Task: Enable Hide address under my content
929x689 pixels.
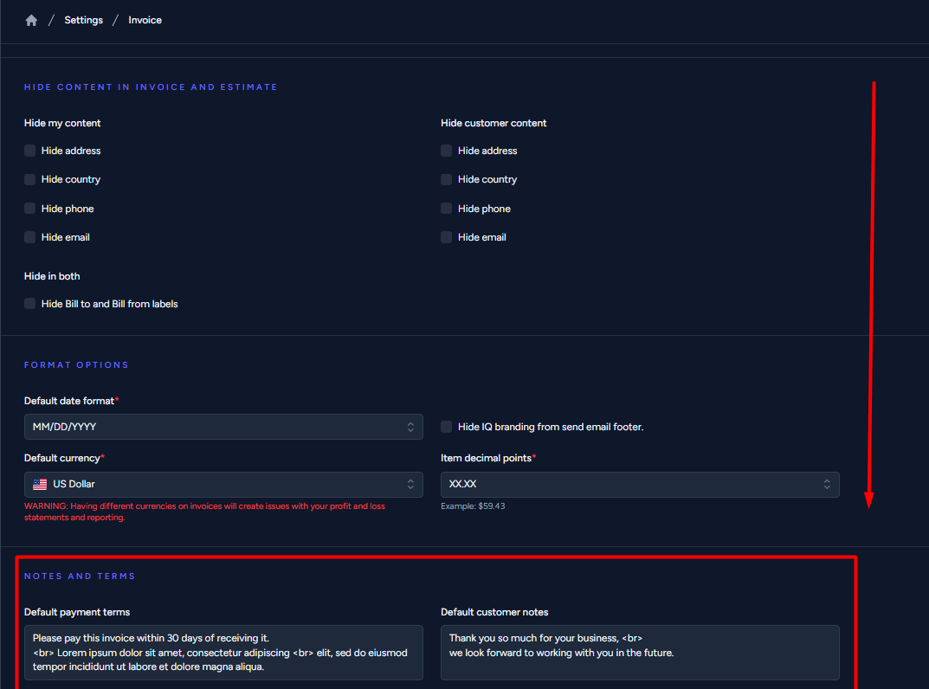Action: tap(30, 151)
